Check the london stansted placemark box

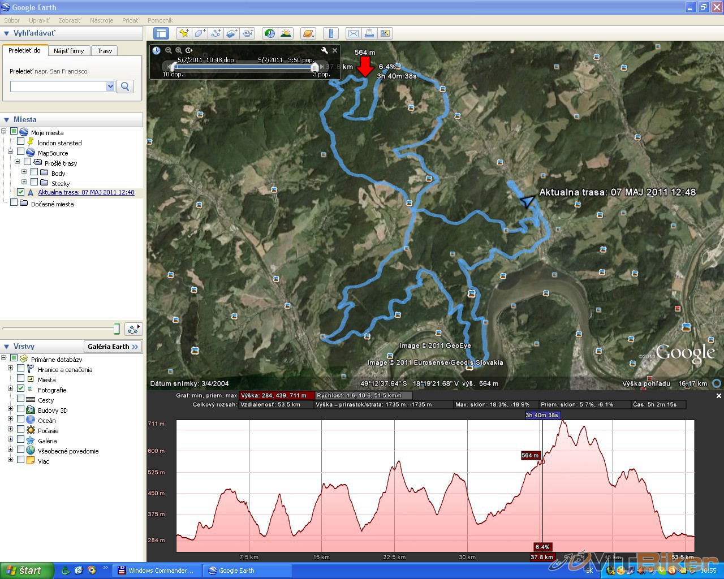21,142
